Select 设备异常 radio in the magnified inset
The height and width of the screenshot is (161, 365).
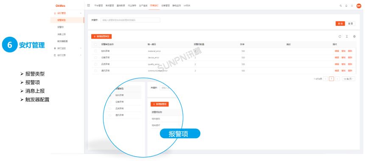(x=110, y=102)
